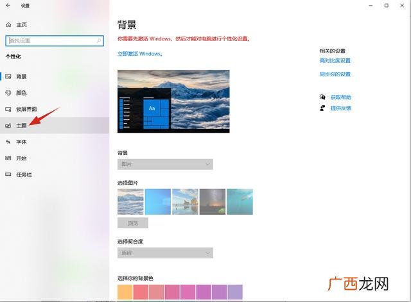
Task: Click 获取帮助 link
Action: [x=341, y=97]
